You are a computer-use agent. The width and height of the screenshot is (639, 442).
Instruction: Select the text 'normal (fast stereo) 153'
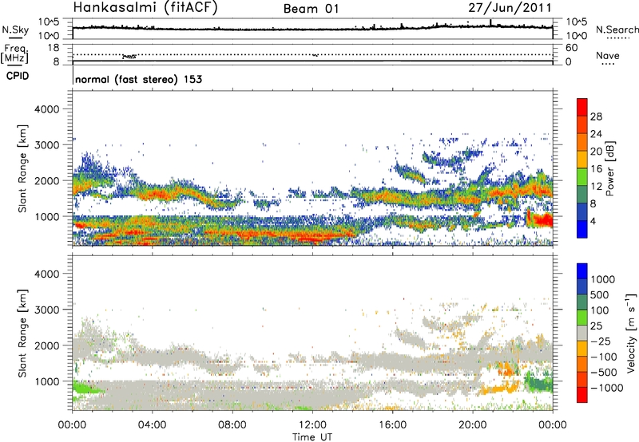pyautogui.click(x=138, y=79)
